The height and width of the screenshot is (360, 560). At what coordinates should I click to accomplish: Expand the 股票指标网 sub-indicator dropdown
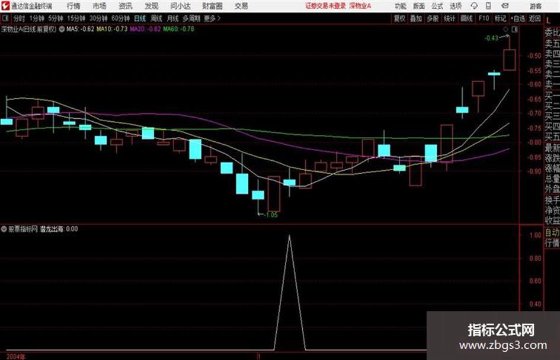click(4, 229)
